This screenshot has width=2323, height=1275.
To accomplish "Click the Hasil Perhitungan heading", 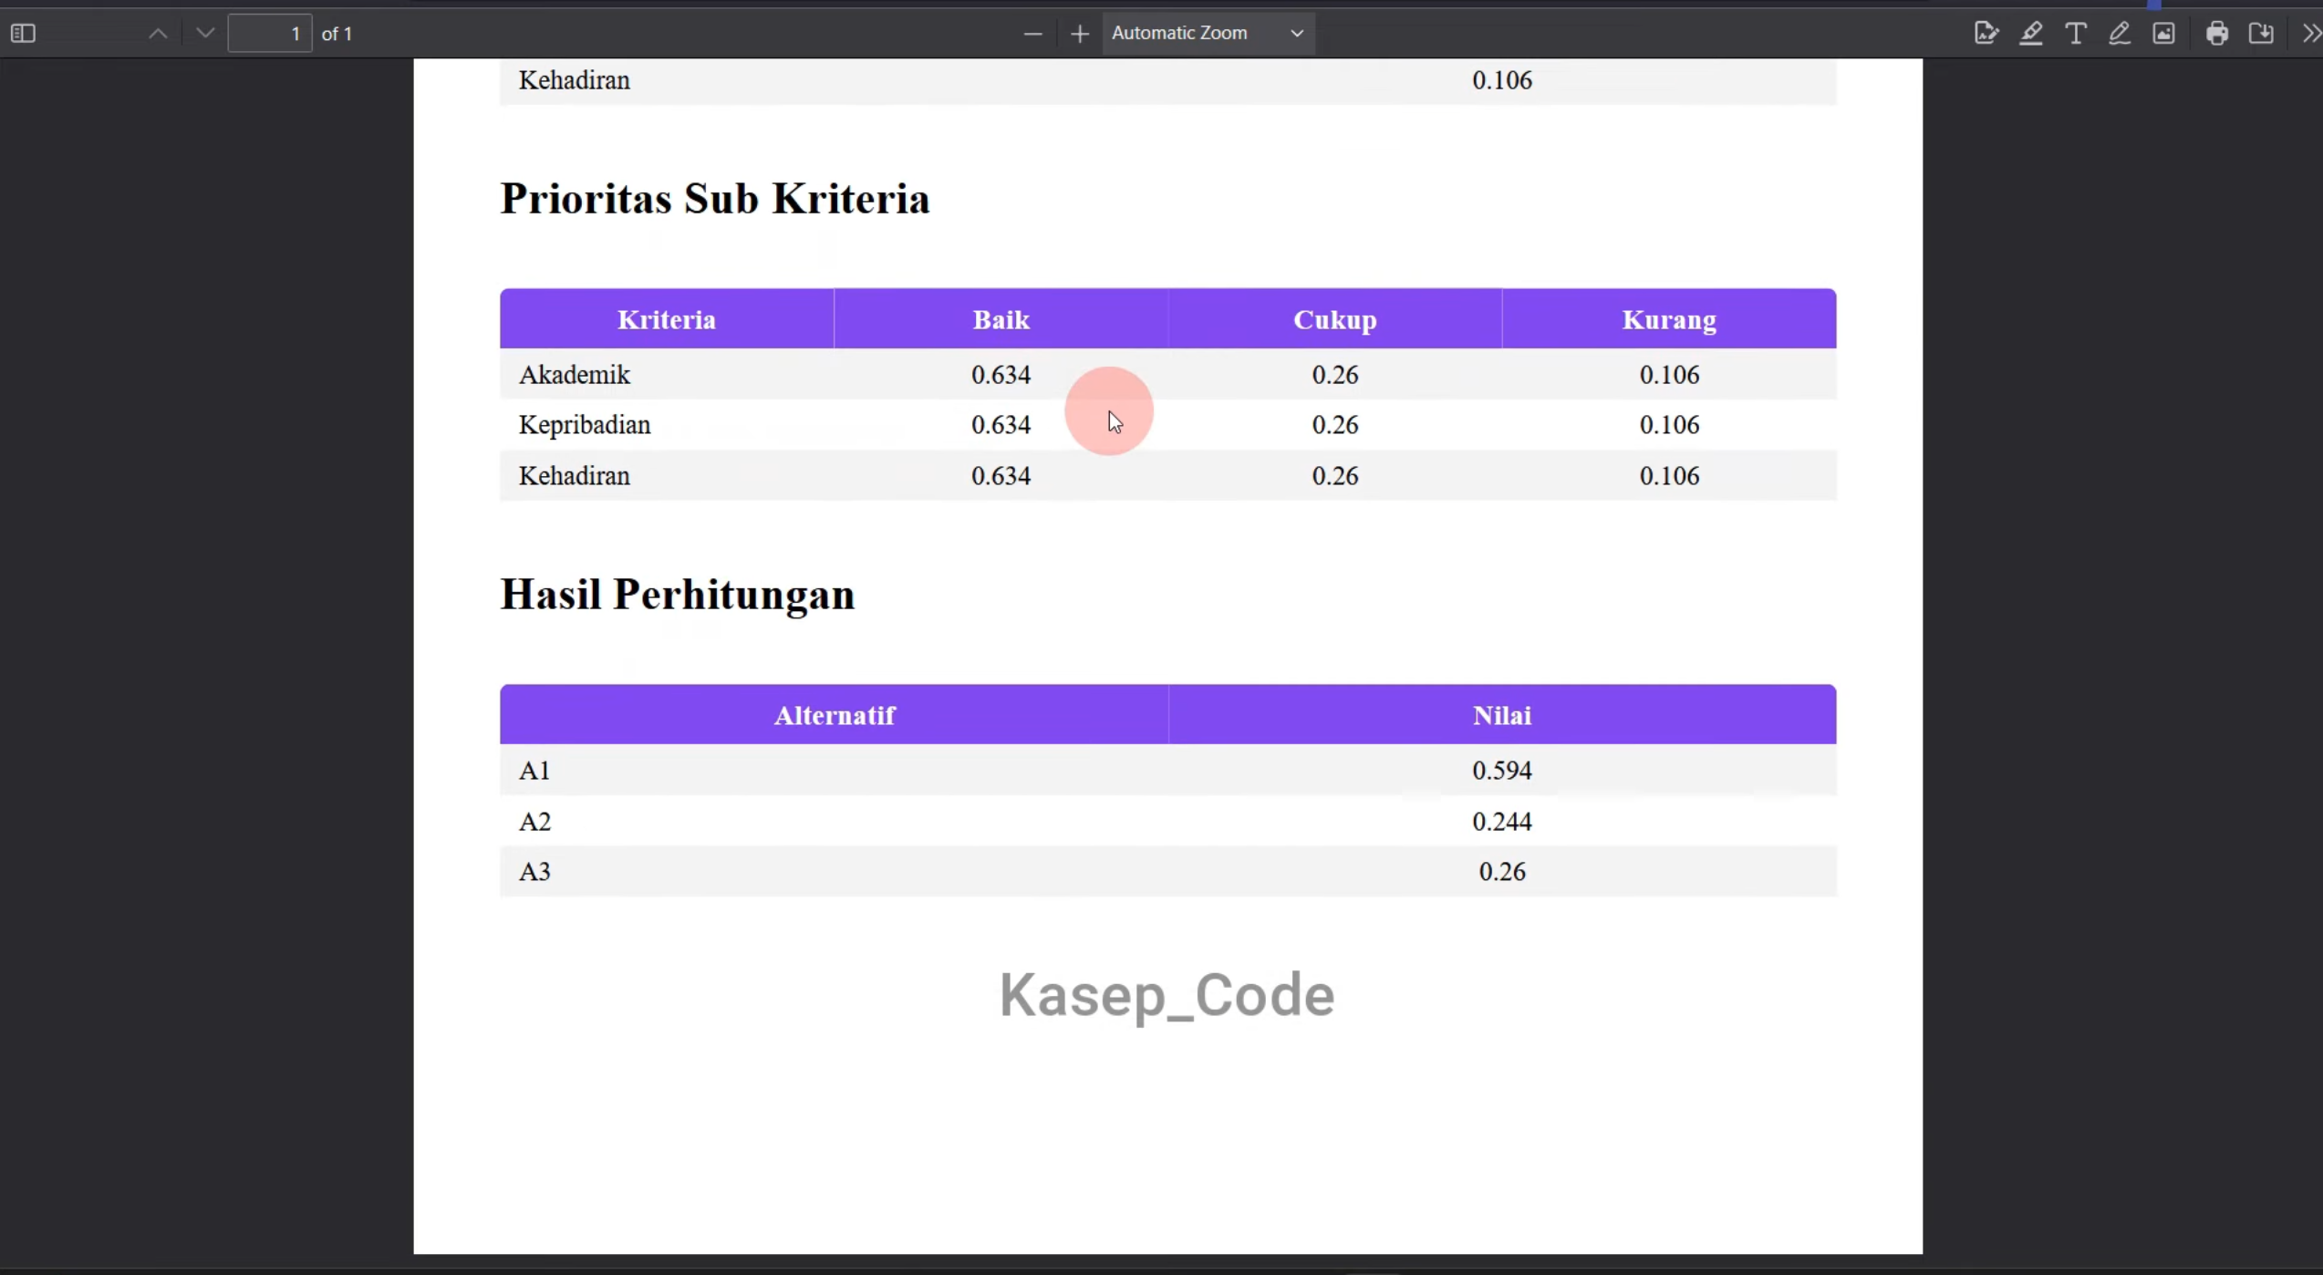I will point(678,595).
